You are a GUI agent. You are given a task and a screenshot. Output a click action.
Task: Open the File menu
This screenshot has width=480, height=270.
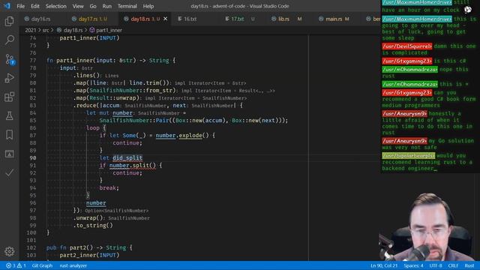[x=20, y=6]
